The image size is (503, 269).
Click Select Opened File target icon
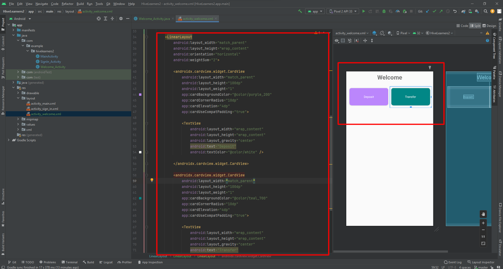[x=99, y=18]
